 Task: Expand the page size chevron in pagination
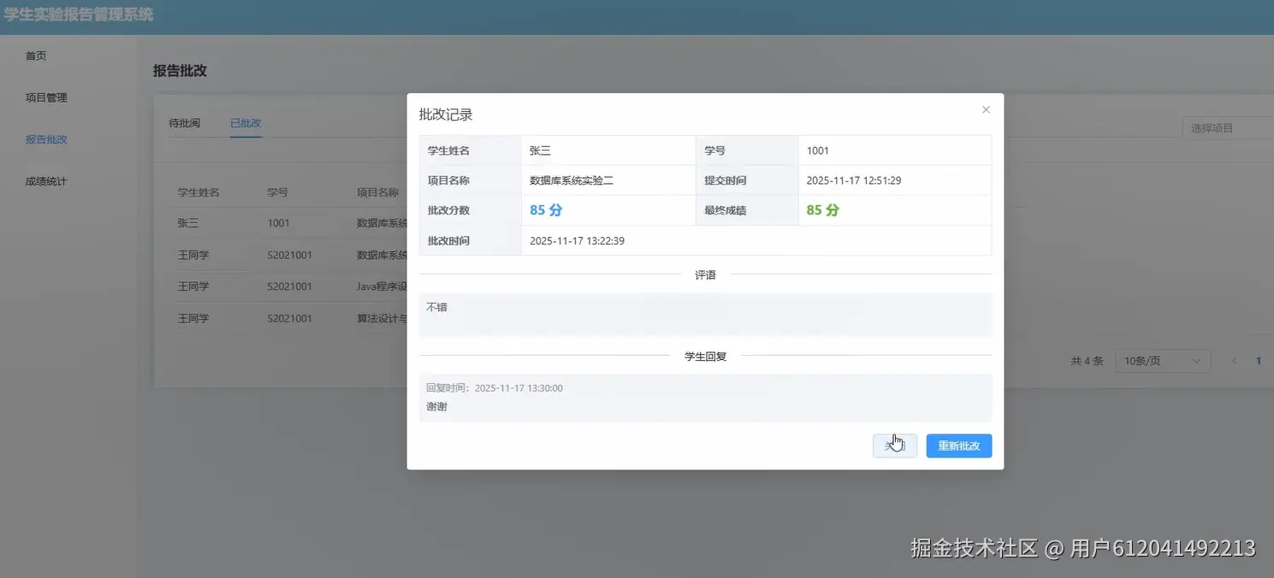coord(1196,360)
